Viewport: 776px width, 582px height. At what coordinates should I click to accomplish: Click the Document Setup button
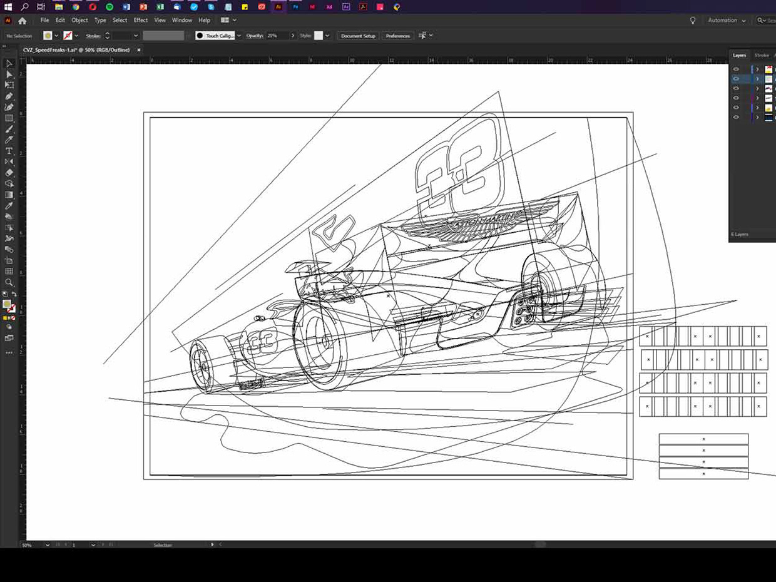pos(358,36)
